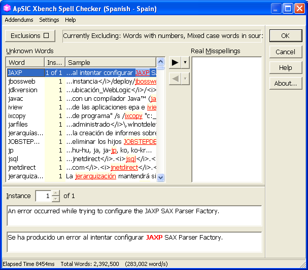Open the Addendums menu

19,20
